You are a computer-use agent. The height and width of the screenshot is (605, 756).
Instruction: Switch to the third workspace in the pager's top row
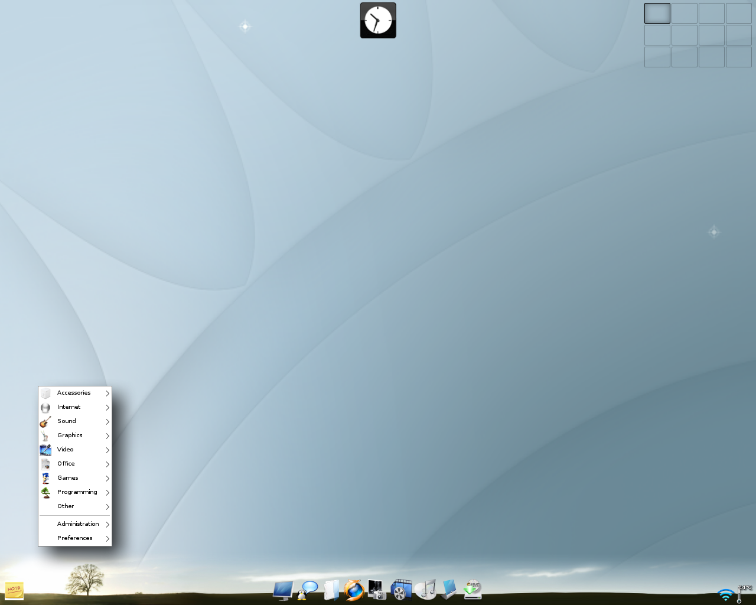click(x=712, y=14)
